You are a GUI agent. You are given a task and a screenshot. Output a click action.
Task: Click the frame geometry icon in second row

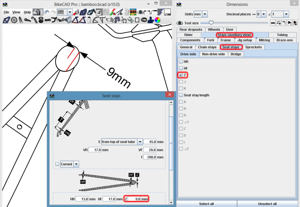[6, 20]
